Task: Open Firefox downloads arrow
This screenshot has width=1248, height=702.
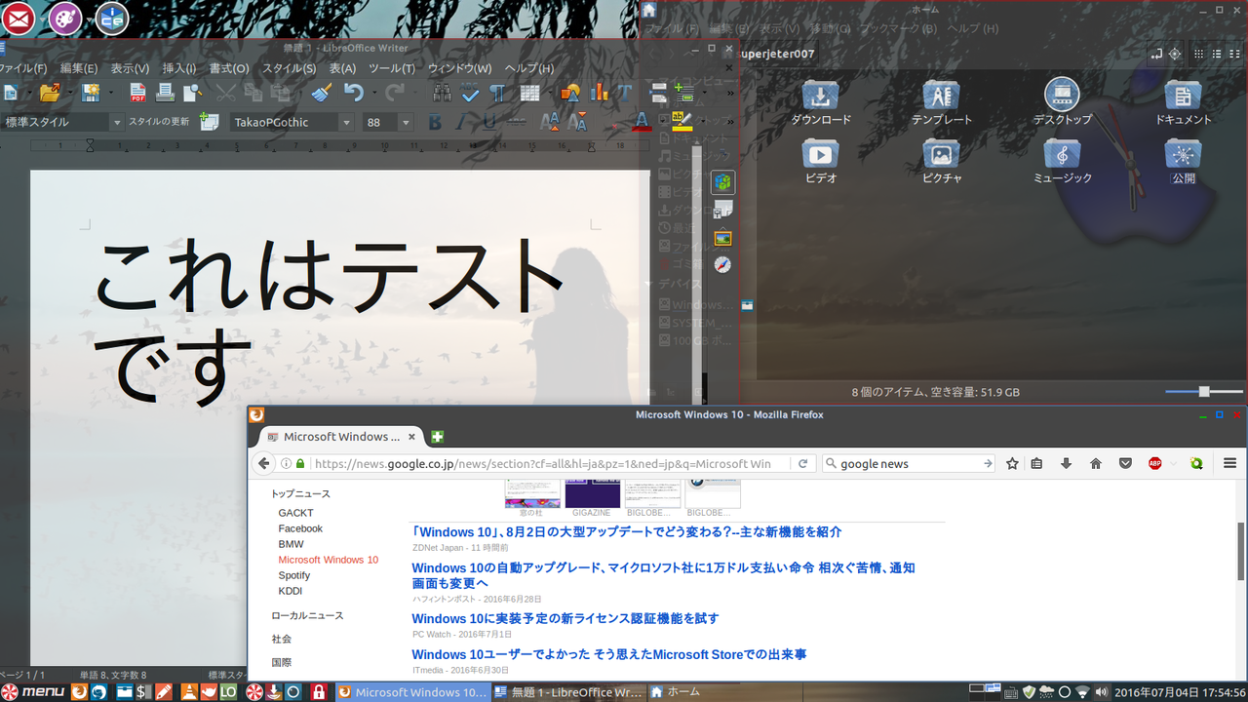Action: [1066, 464]
